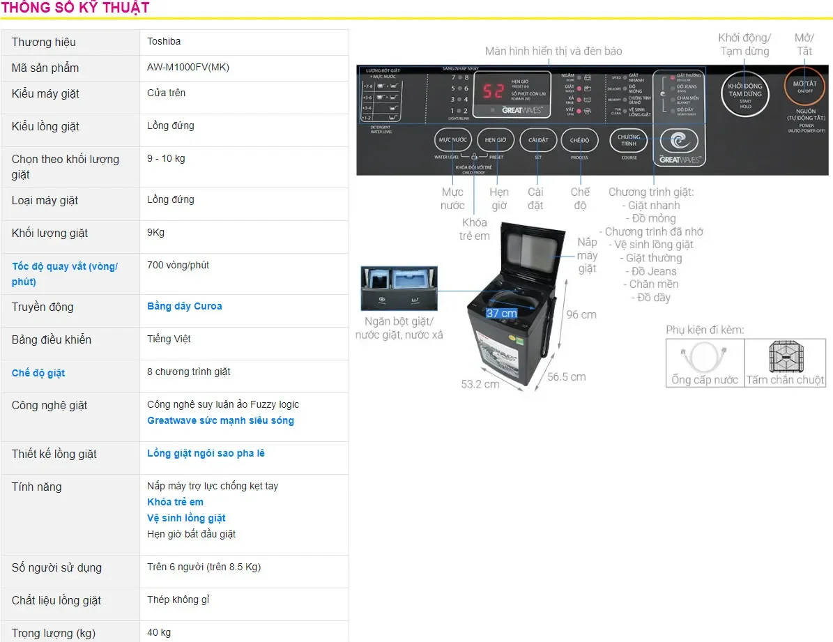This screenshot has height=642, width=833.
Task: Click the 'CÀI ĐẶT' button on control panel
Action: 538,140
